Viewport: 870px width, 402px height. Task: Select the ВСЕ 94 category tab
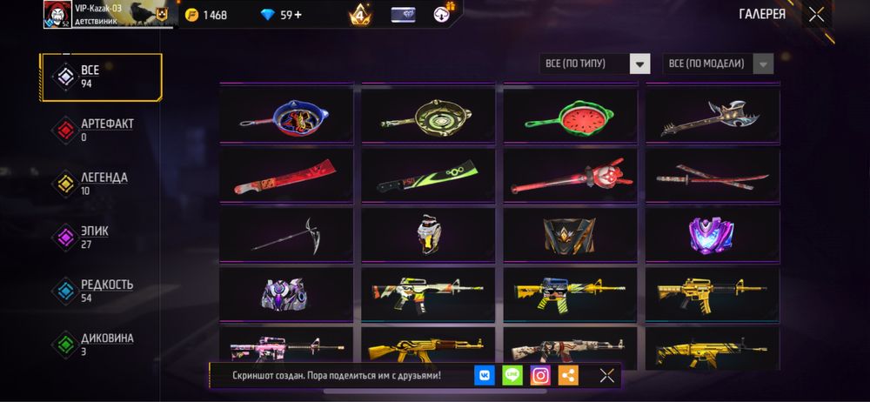coord(101,77)
